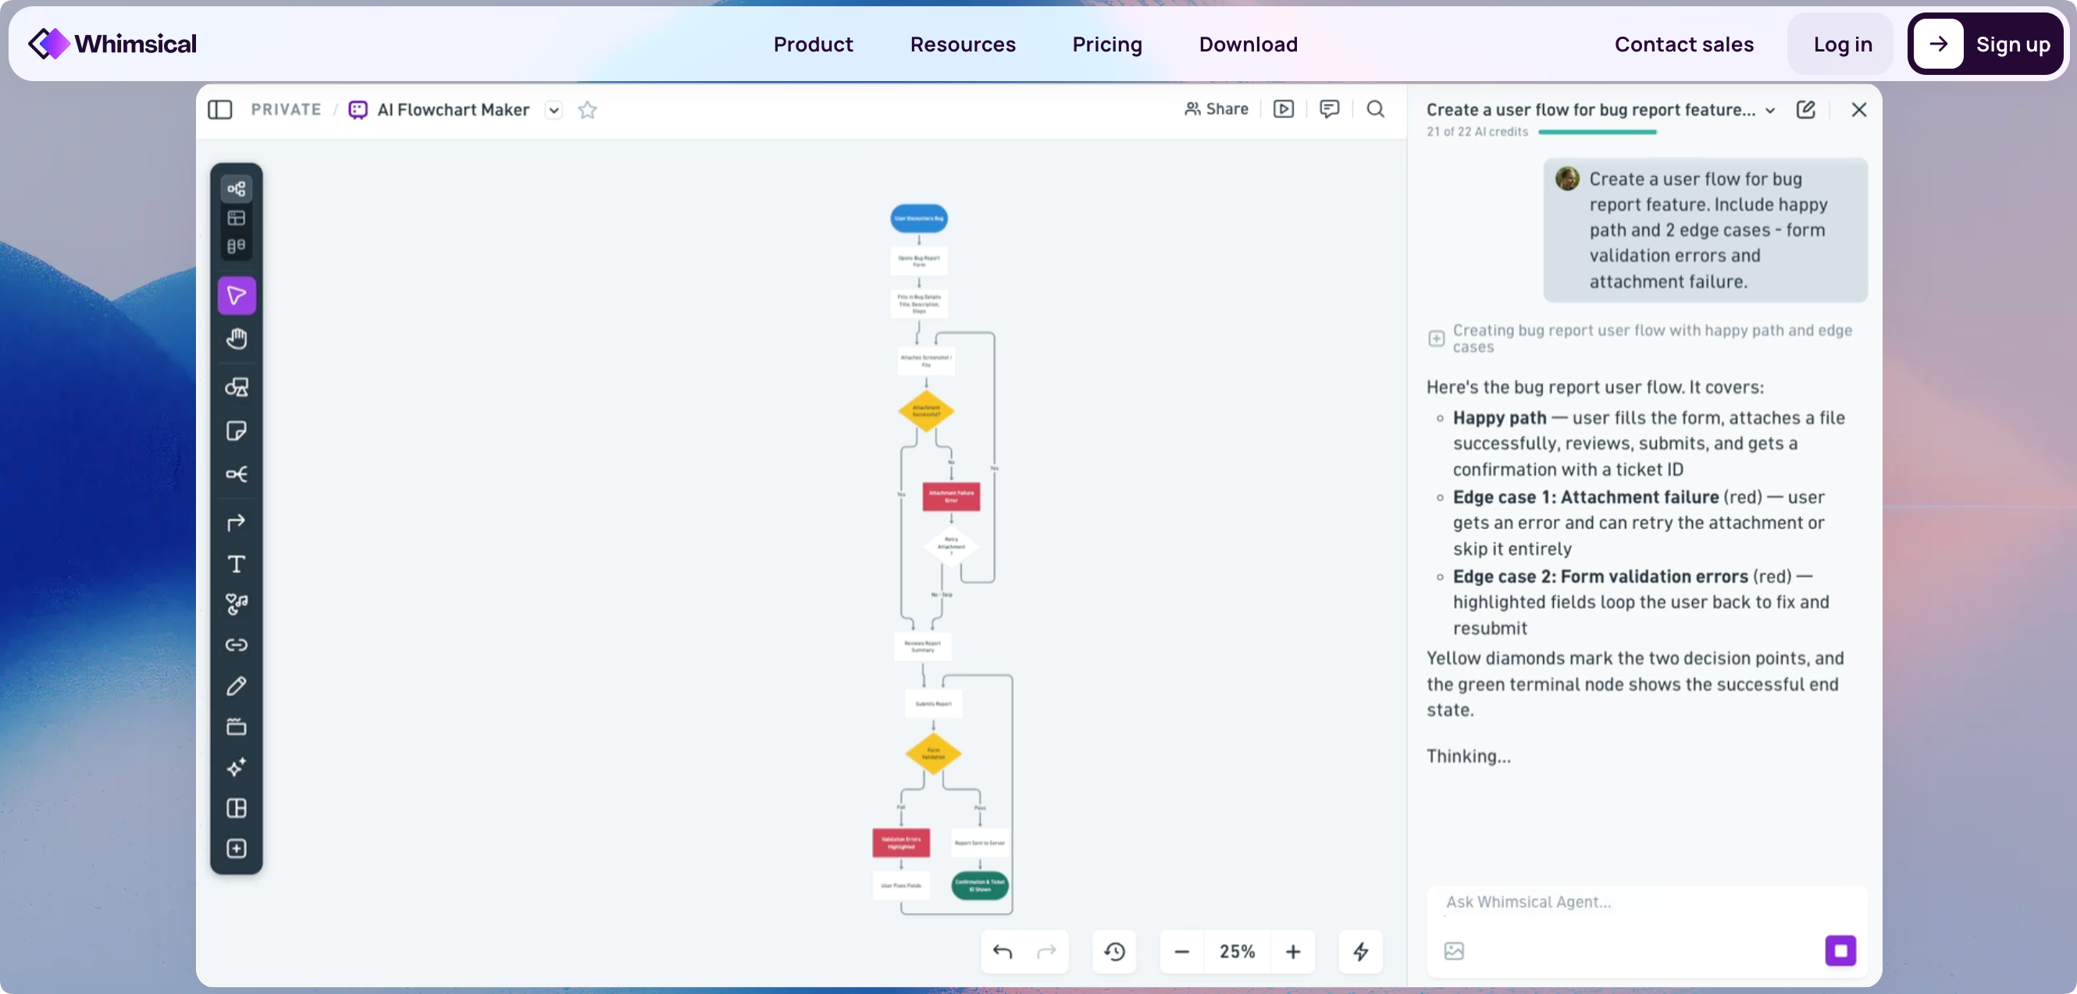Click the search magnifier icon
Image resolution: width=2077 pixels, height=994 pixels.
tap(1376, 108)
